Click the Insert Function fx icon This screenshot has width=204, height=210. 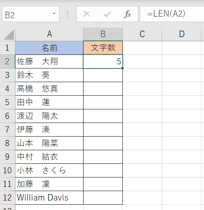click(x=127, y=14)
